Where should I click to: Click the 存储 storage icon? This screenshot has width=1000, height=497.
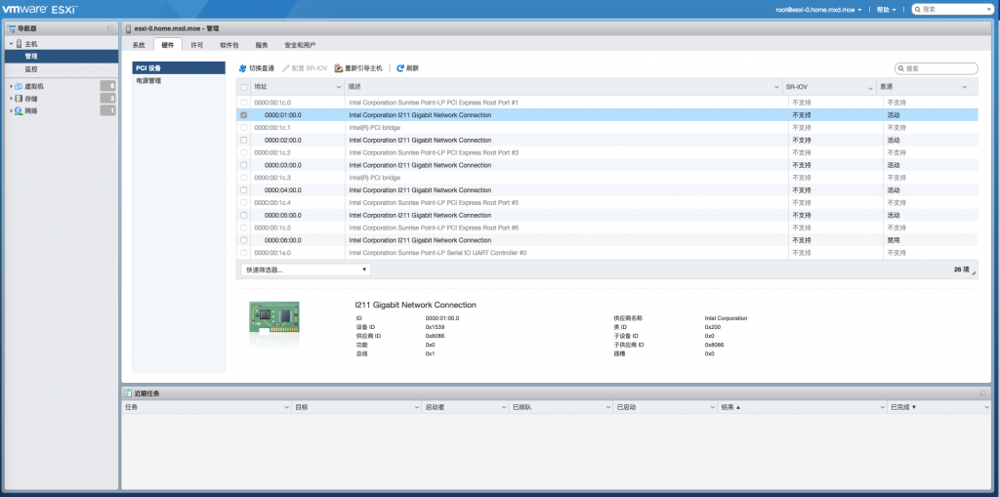click(x=19, y=99)
